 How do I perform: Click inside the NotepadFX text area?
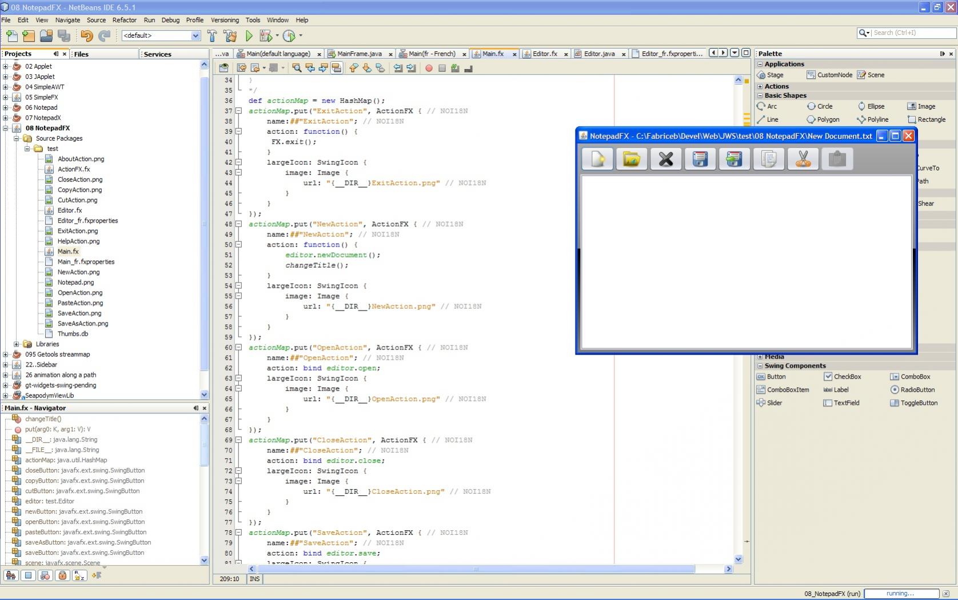point(746,261)
